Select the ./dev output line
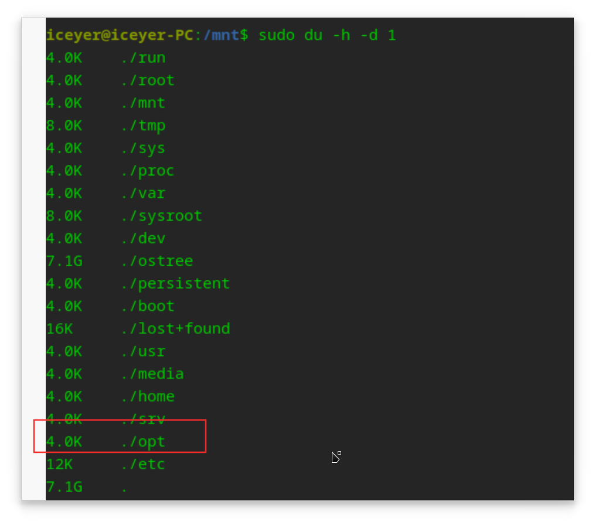Viewport: 595px width, 525px height. pos(106,239)
